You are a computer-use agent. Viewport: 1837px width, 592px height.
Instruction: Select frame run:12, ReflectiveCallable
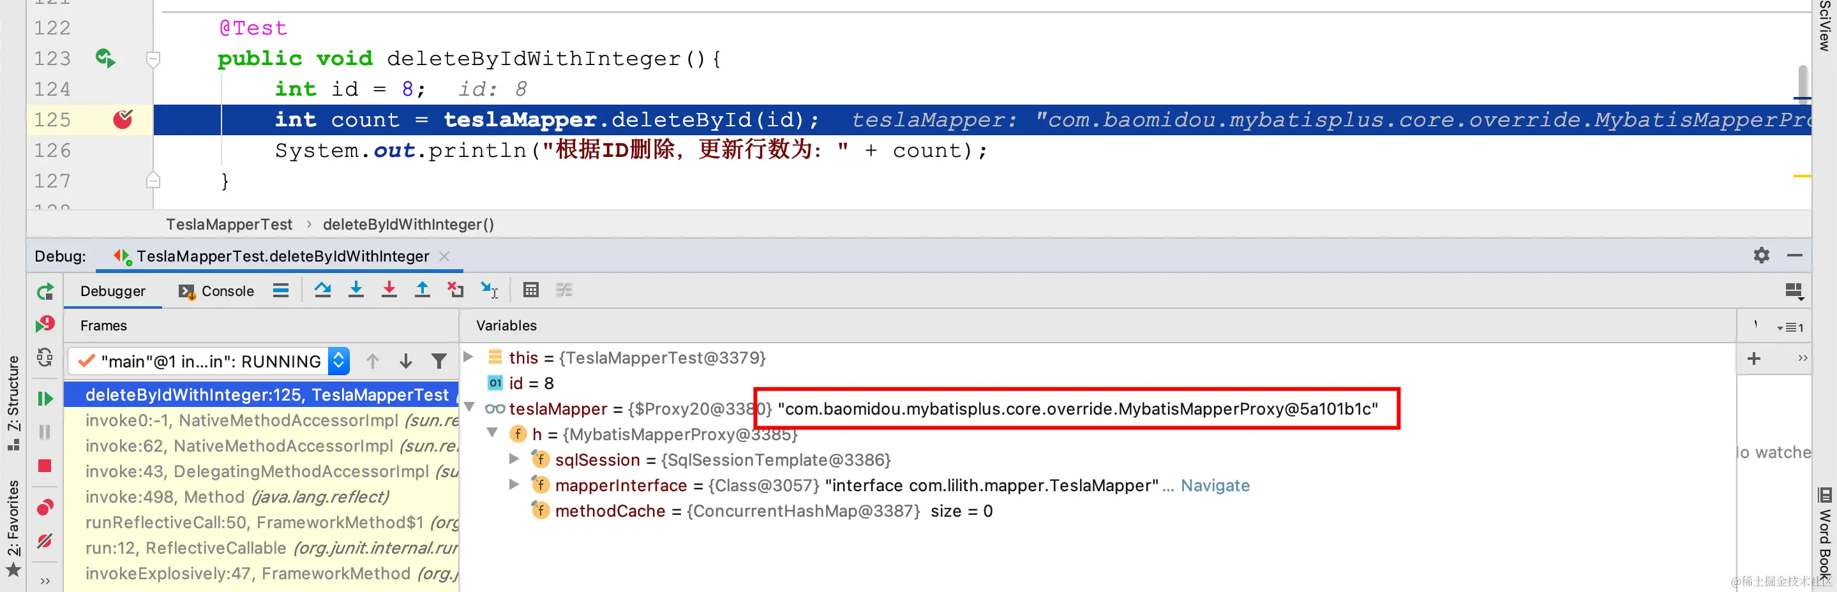point(261,548)
